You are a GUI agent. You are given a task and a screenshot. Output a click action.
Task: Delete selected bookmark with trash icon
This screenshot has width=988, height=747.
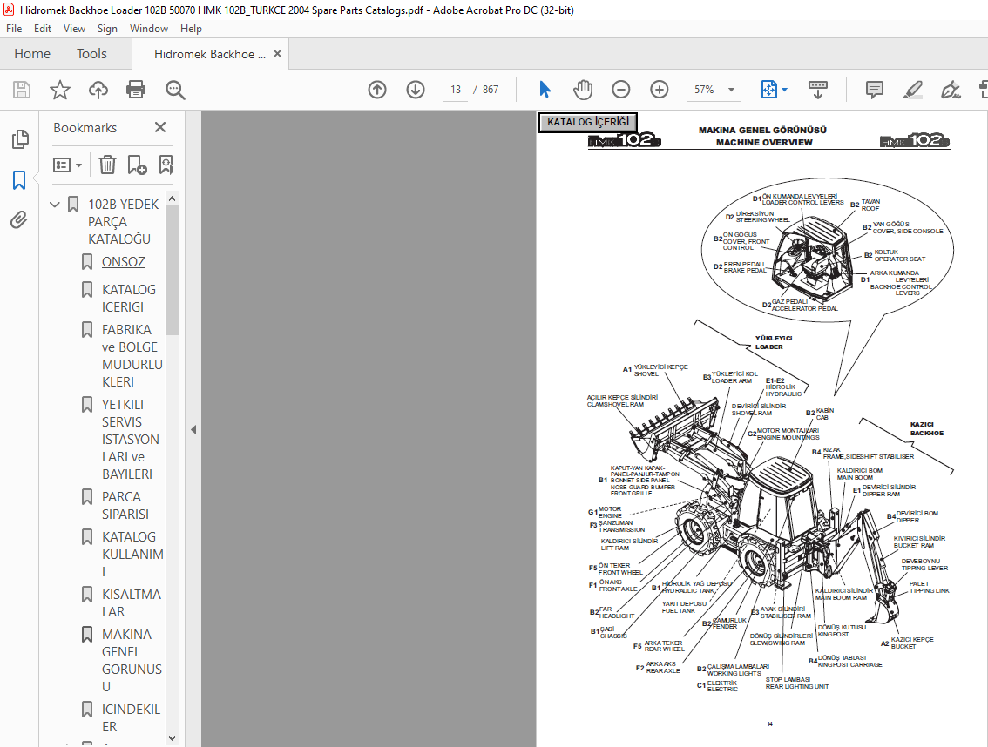click(107, 165)
